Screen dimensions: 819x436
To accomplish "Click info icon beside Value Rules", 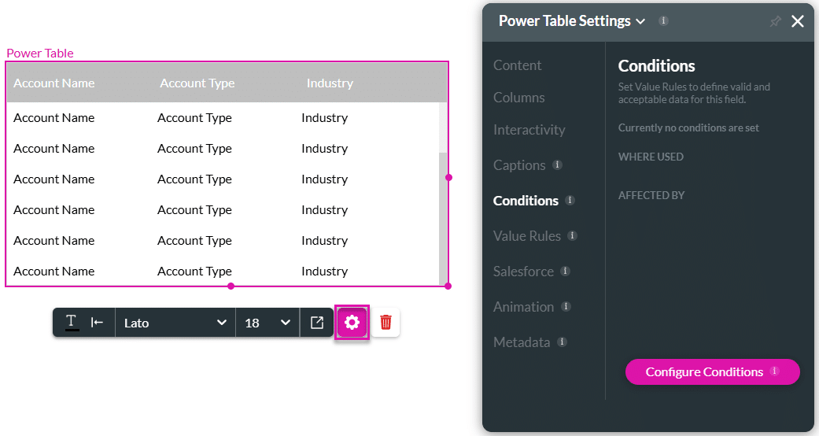I will pos(573,236).
